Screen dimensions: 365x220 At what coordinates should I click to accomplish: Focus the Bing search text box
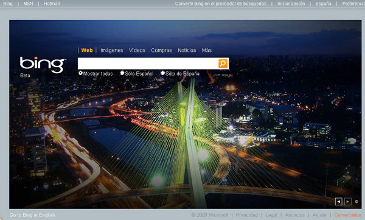(x=148, y=63)
